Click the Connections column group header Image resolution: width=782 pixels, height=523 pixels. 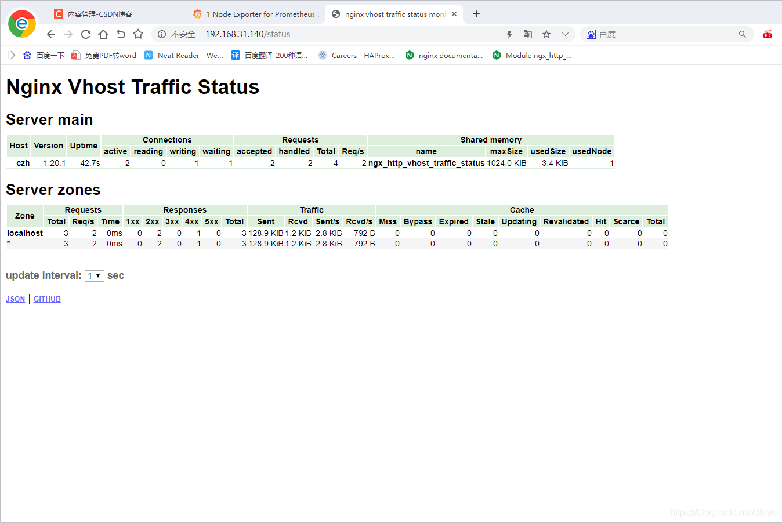pyautogui.click(x=167, y=140)
